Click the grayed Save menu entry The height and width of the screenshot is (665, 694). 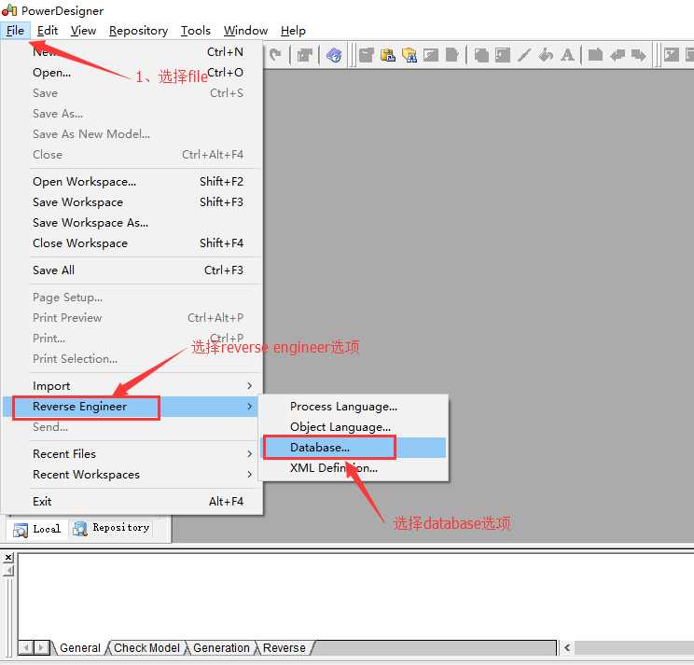click(x=132, y=93)
